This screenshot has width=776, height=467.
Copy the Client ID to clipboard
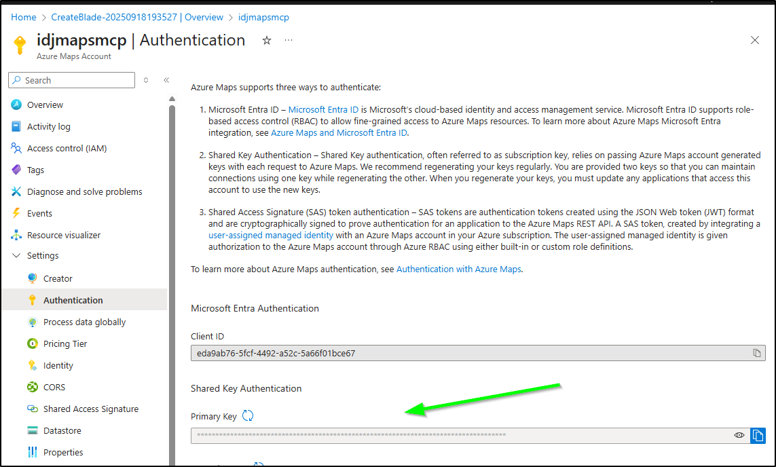pyautogui.click(x=756, y=353)
